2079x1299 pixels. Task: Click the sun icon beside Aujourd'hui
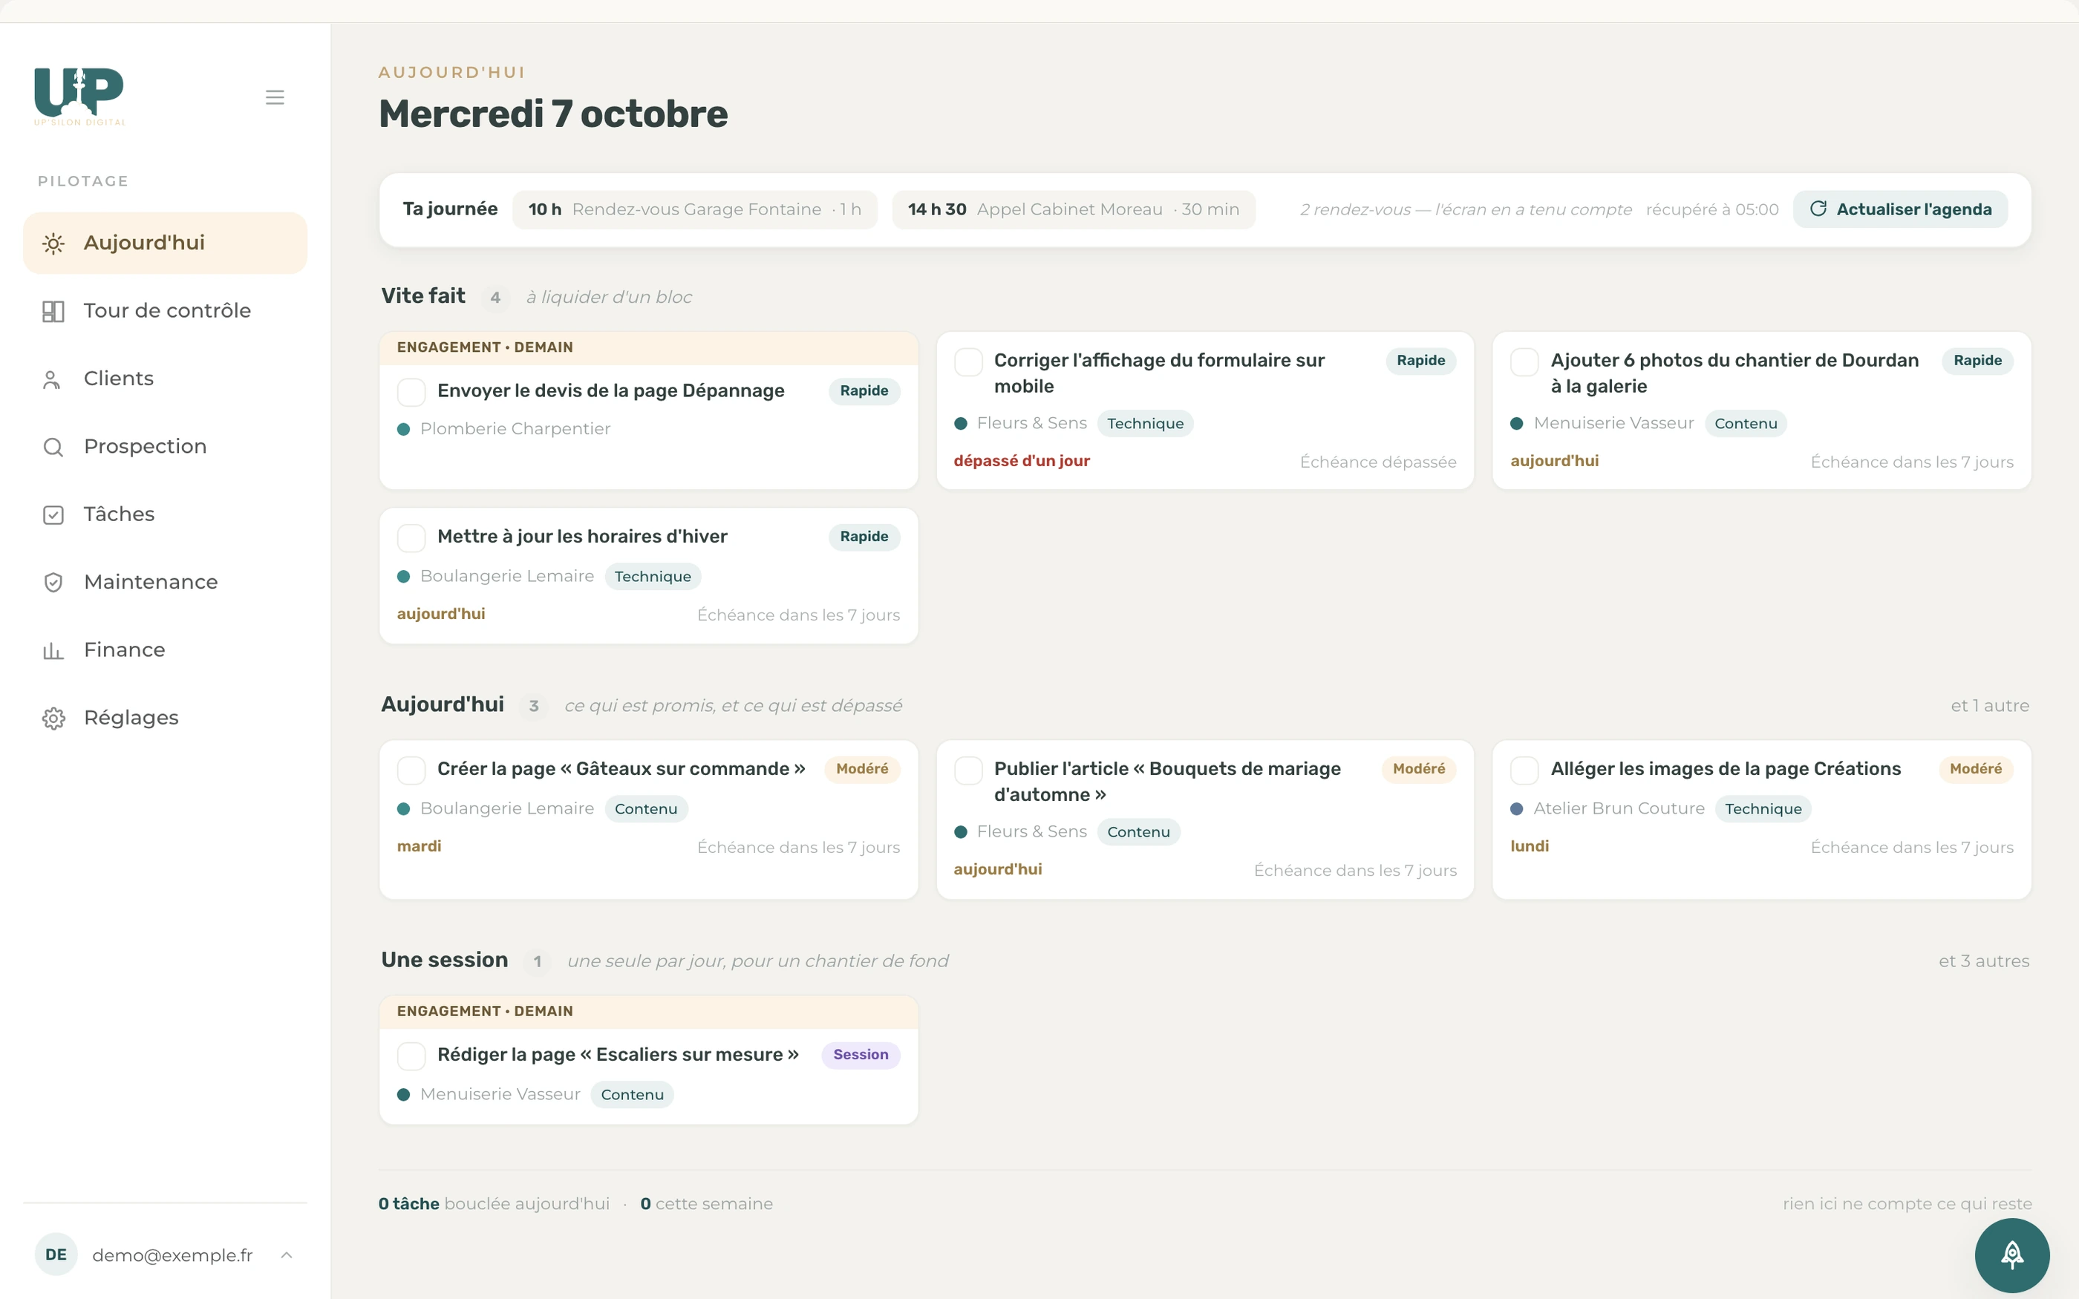tap(53, 244)
